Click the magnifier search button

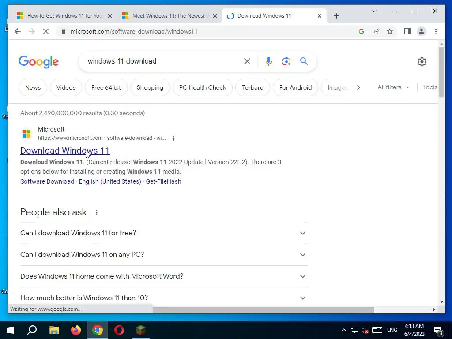click(x=304, y=61)
